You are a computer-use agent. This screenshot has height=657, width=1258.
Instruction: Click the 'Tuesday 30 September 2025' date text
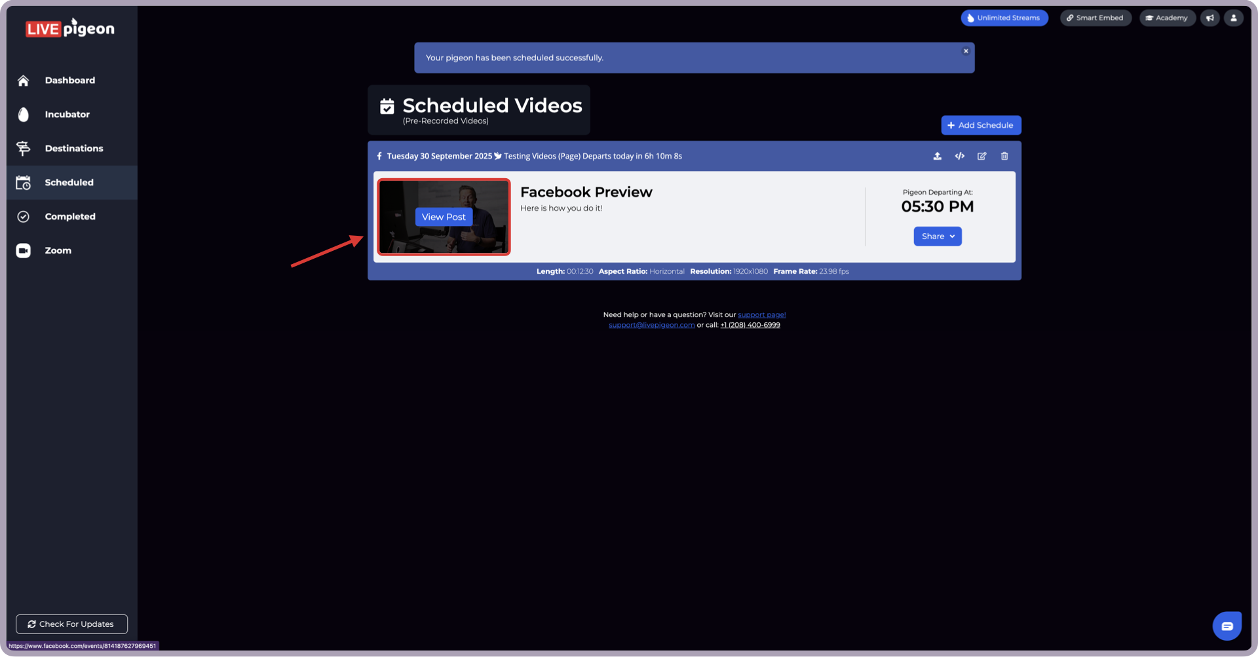(439, 157)
